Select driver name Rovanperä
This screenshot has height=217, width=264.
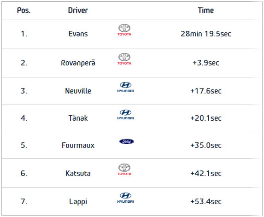click(x=78, y=63)
